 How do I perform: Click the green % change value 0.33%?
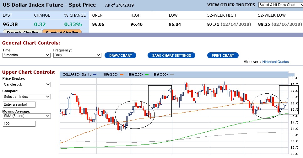click(x=73, y=24)
